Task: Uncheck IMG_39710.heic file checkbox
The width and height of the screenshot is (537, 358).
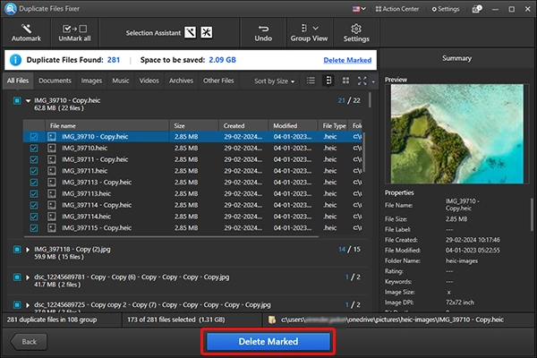Action: pos(34,149)
